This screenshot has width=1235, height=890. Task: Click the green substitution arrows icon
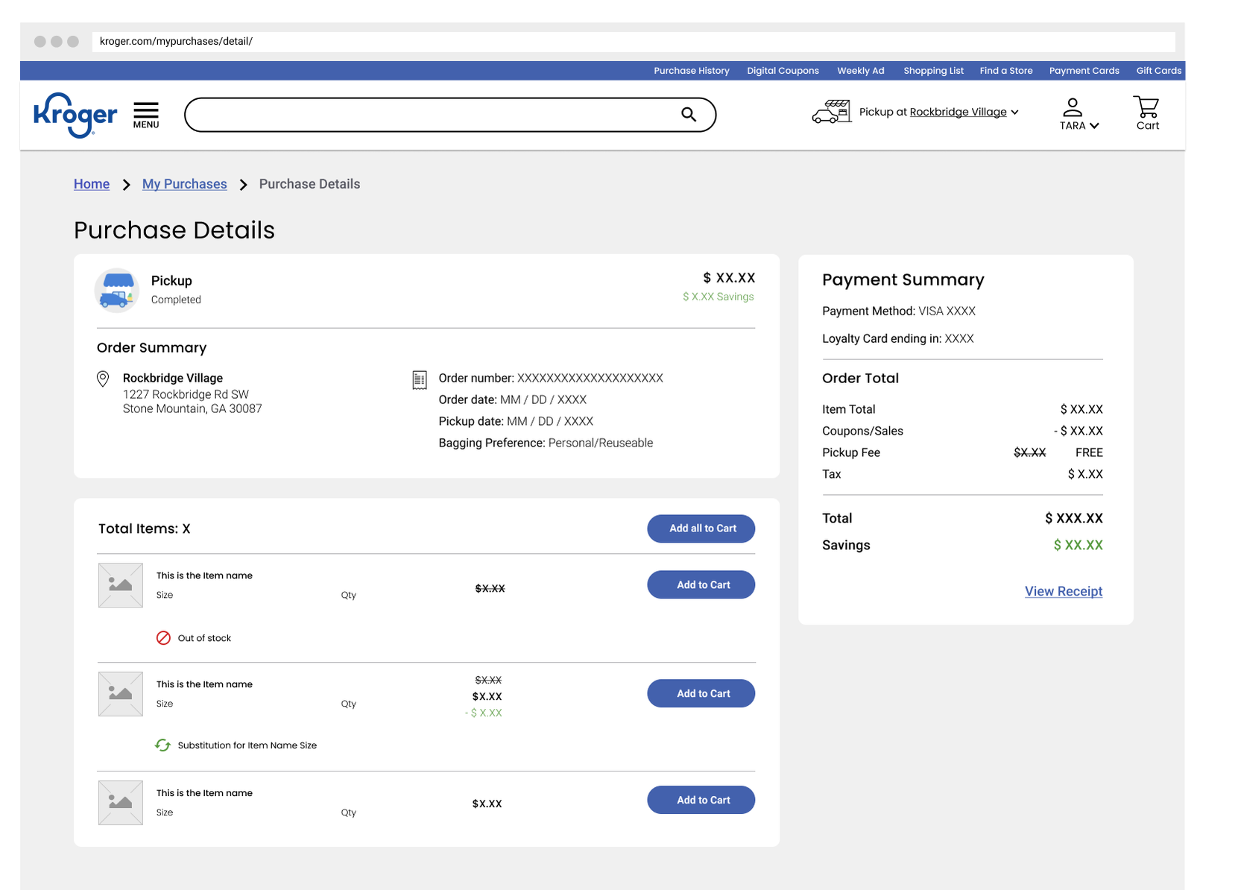pos(162,745)
